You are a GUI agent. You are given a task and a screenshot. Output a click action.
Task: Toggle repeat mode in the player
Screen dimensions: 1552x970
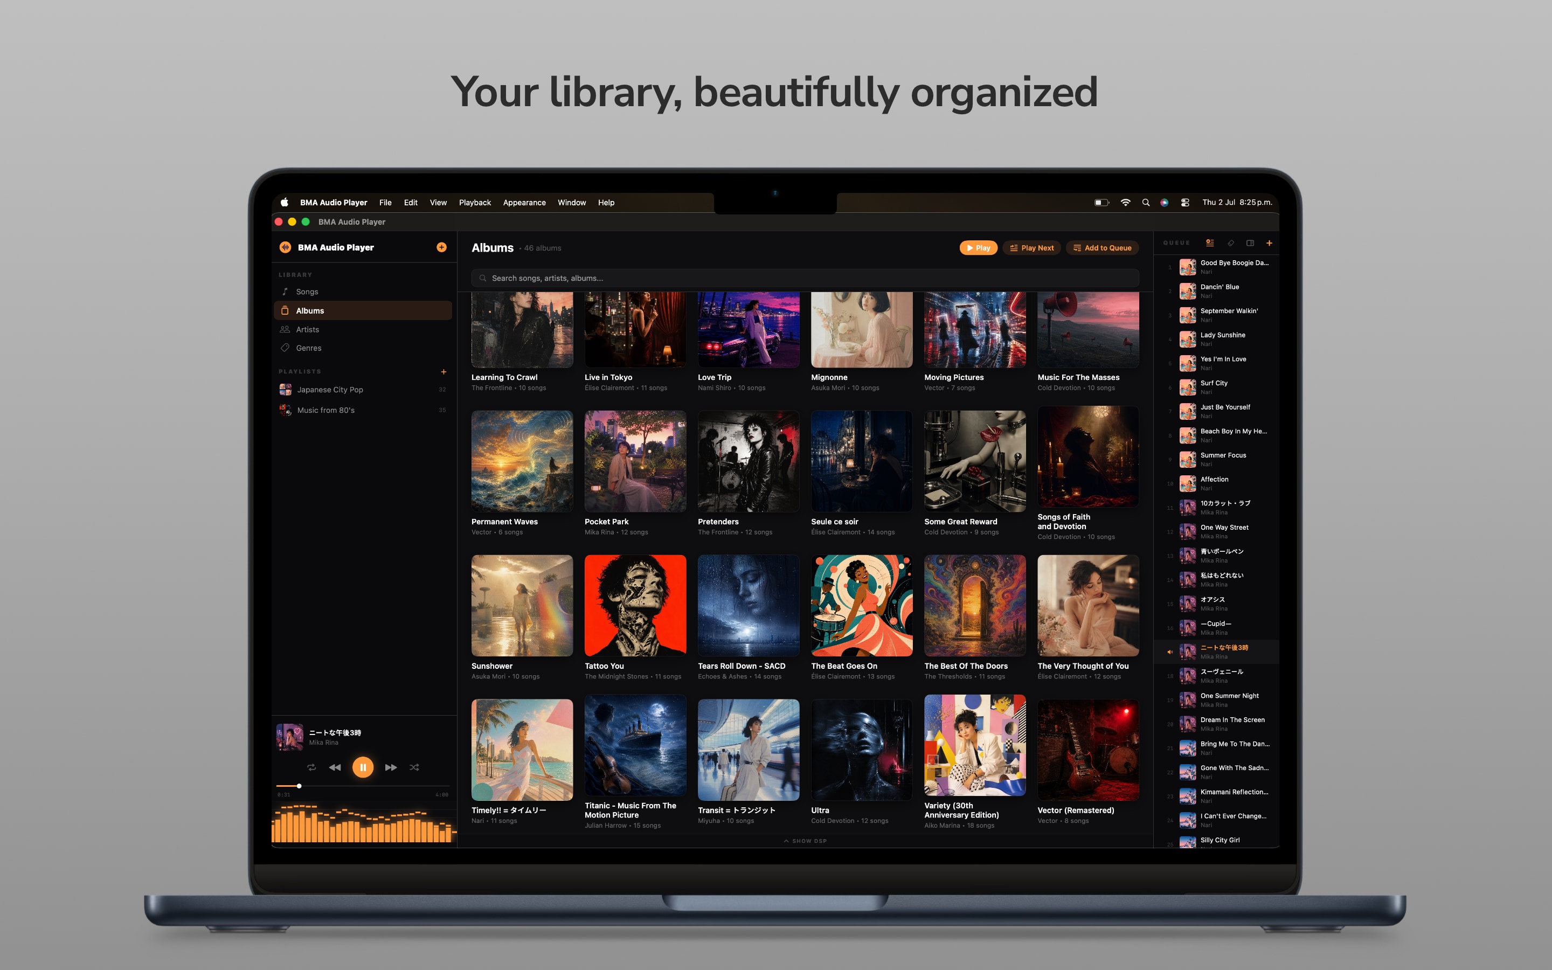coord(311,767)
